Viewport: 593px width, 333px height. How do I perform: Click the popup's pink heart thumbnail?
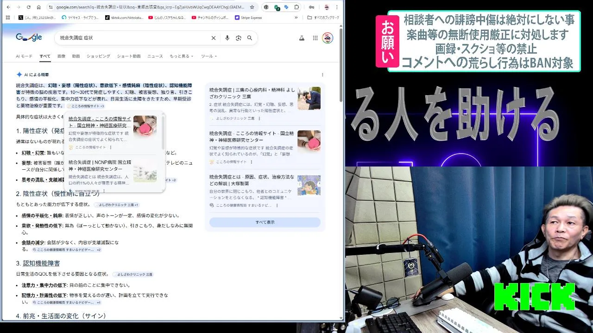tap(145, 127)
